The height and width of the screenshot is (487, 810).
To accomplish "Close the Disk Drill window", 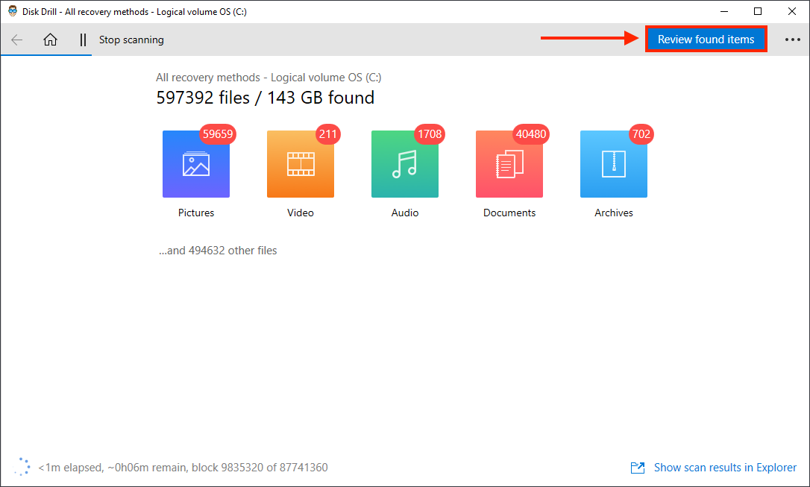I will coord(792,11).
